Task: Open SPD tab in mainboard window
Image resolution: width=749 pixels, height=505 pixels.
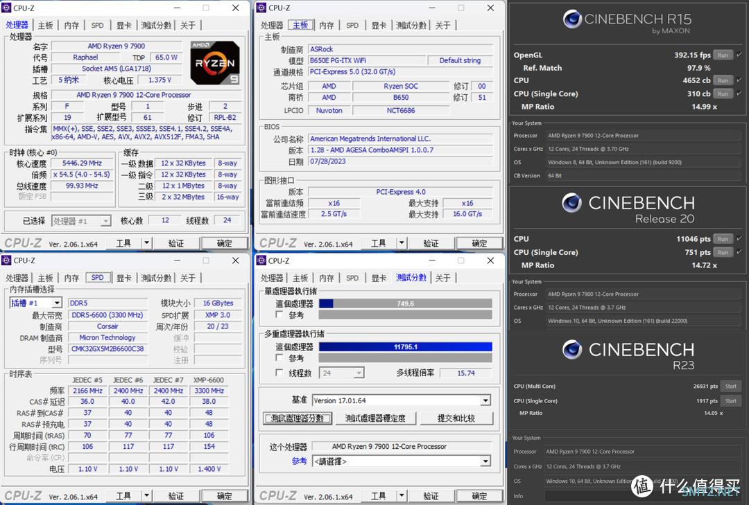Action: (352, 26)
